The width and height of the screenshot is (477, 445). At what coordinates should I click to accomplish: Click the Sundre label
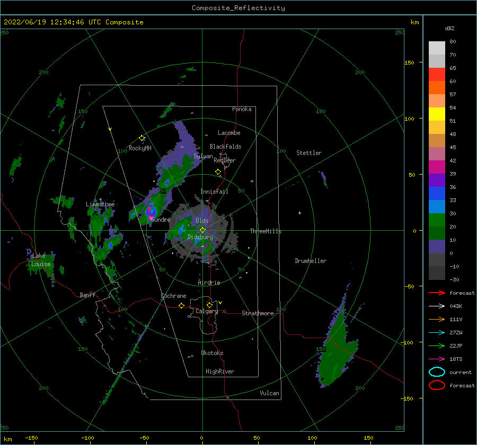pos(161,219)
